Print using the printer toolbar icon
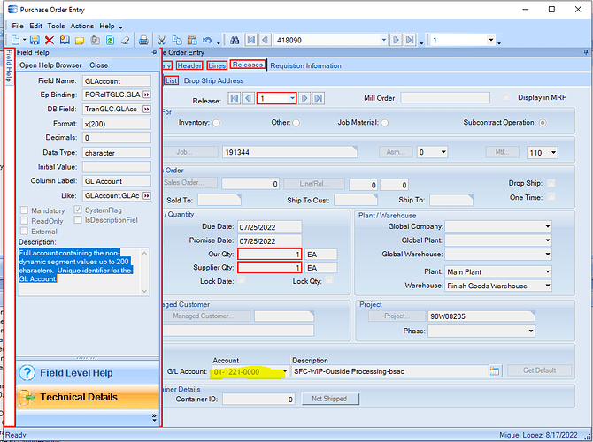This screenshot has width=593, height=442. (143, 40)
